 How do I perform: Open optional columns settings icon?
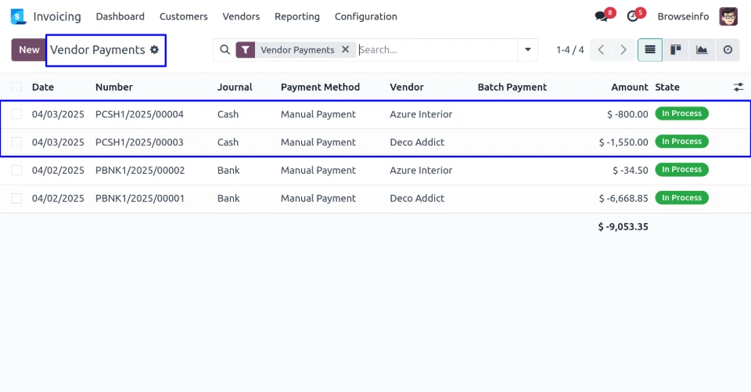tap(738, 87)
